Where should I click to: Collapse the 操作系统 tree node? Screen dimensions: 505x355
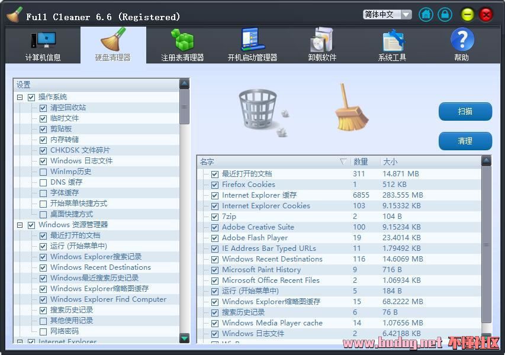click(x=20, y=97)
